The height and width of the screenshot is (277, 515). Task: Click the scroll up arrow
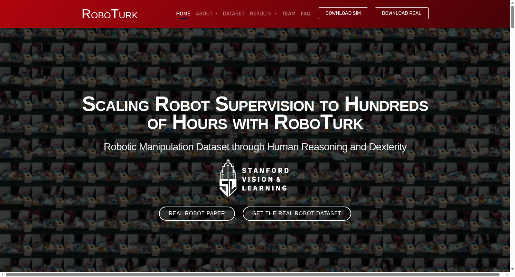pos(512,2)
